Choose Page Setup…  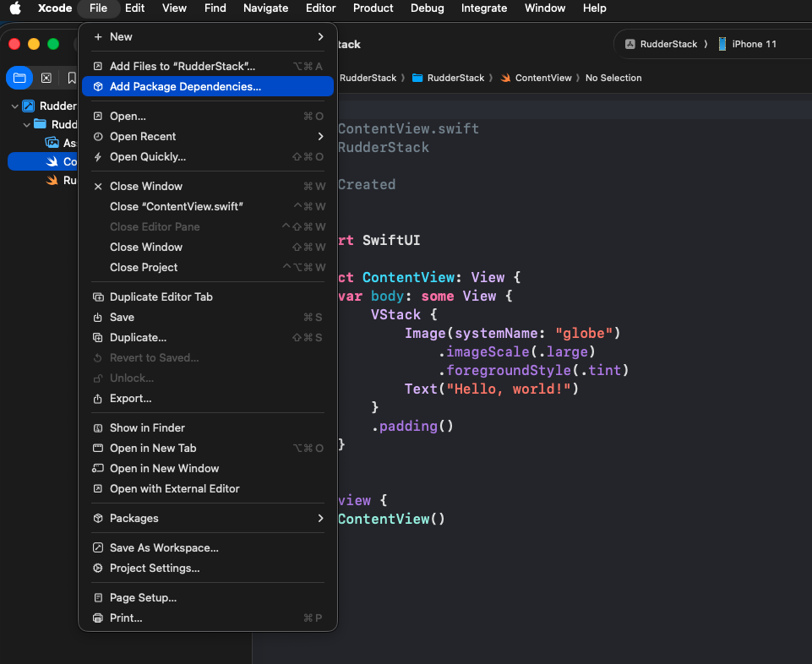[208, 597]
